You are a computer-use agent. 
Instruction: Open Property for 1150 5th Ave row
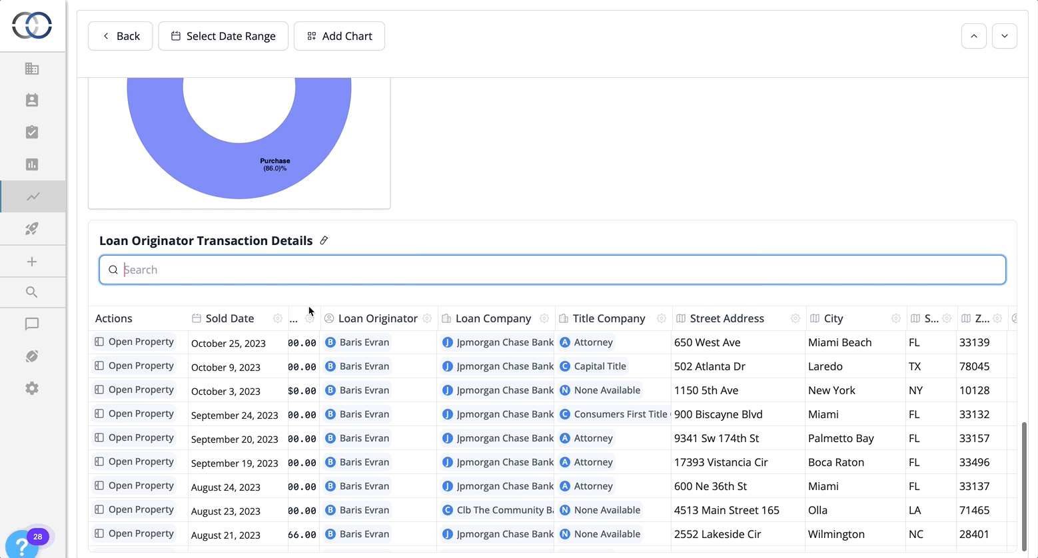pos(134,390)
